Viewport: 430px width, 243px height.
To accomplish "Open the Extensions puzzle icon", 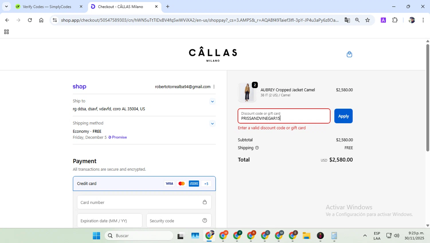I will coord(395,20).
